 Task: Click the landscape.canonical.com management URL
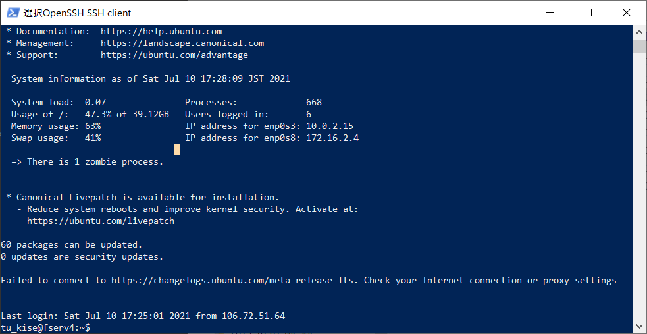(x=182, y=43)
